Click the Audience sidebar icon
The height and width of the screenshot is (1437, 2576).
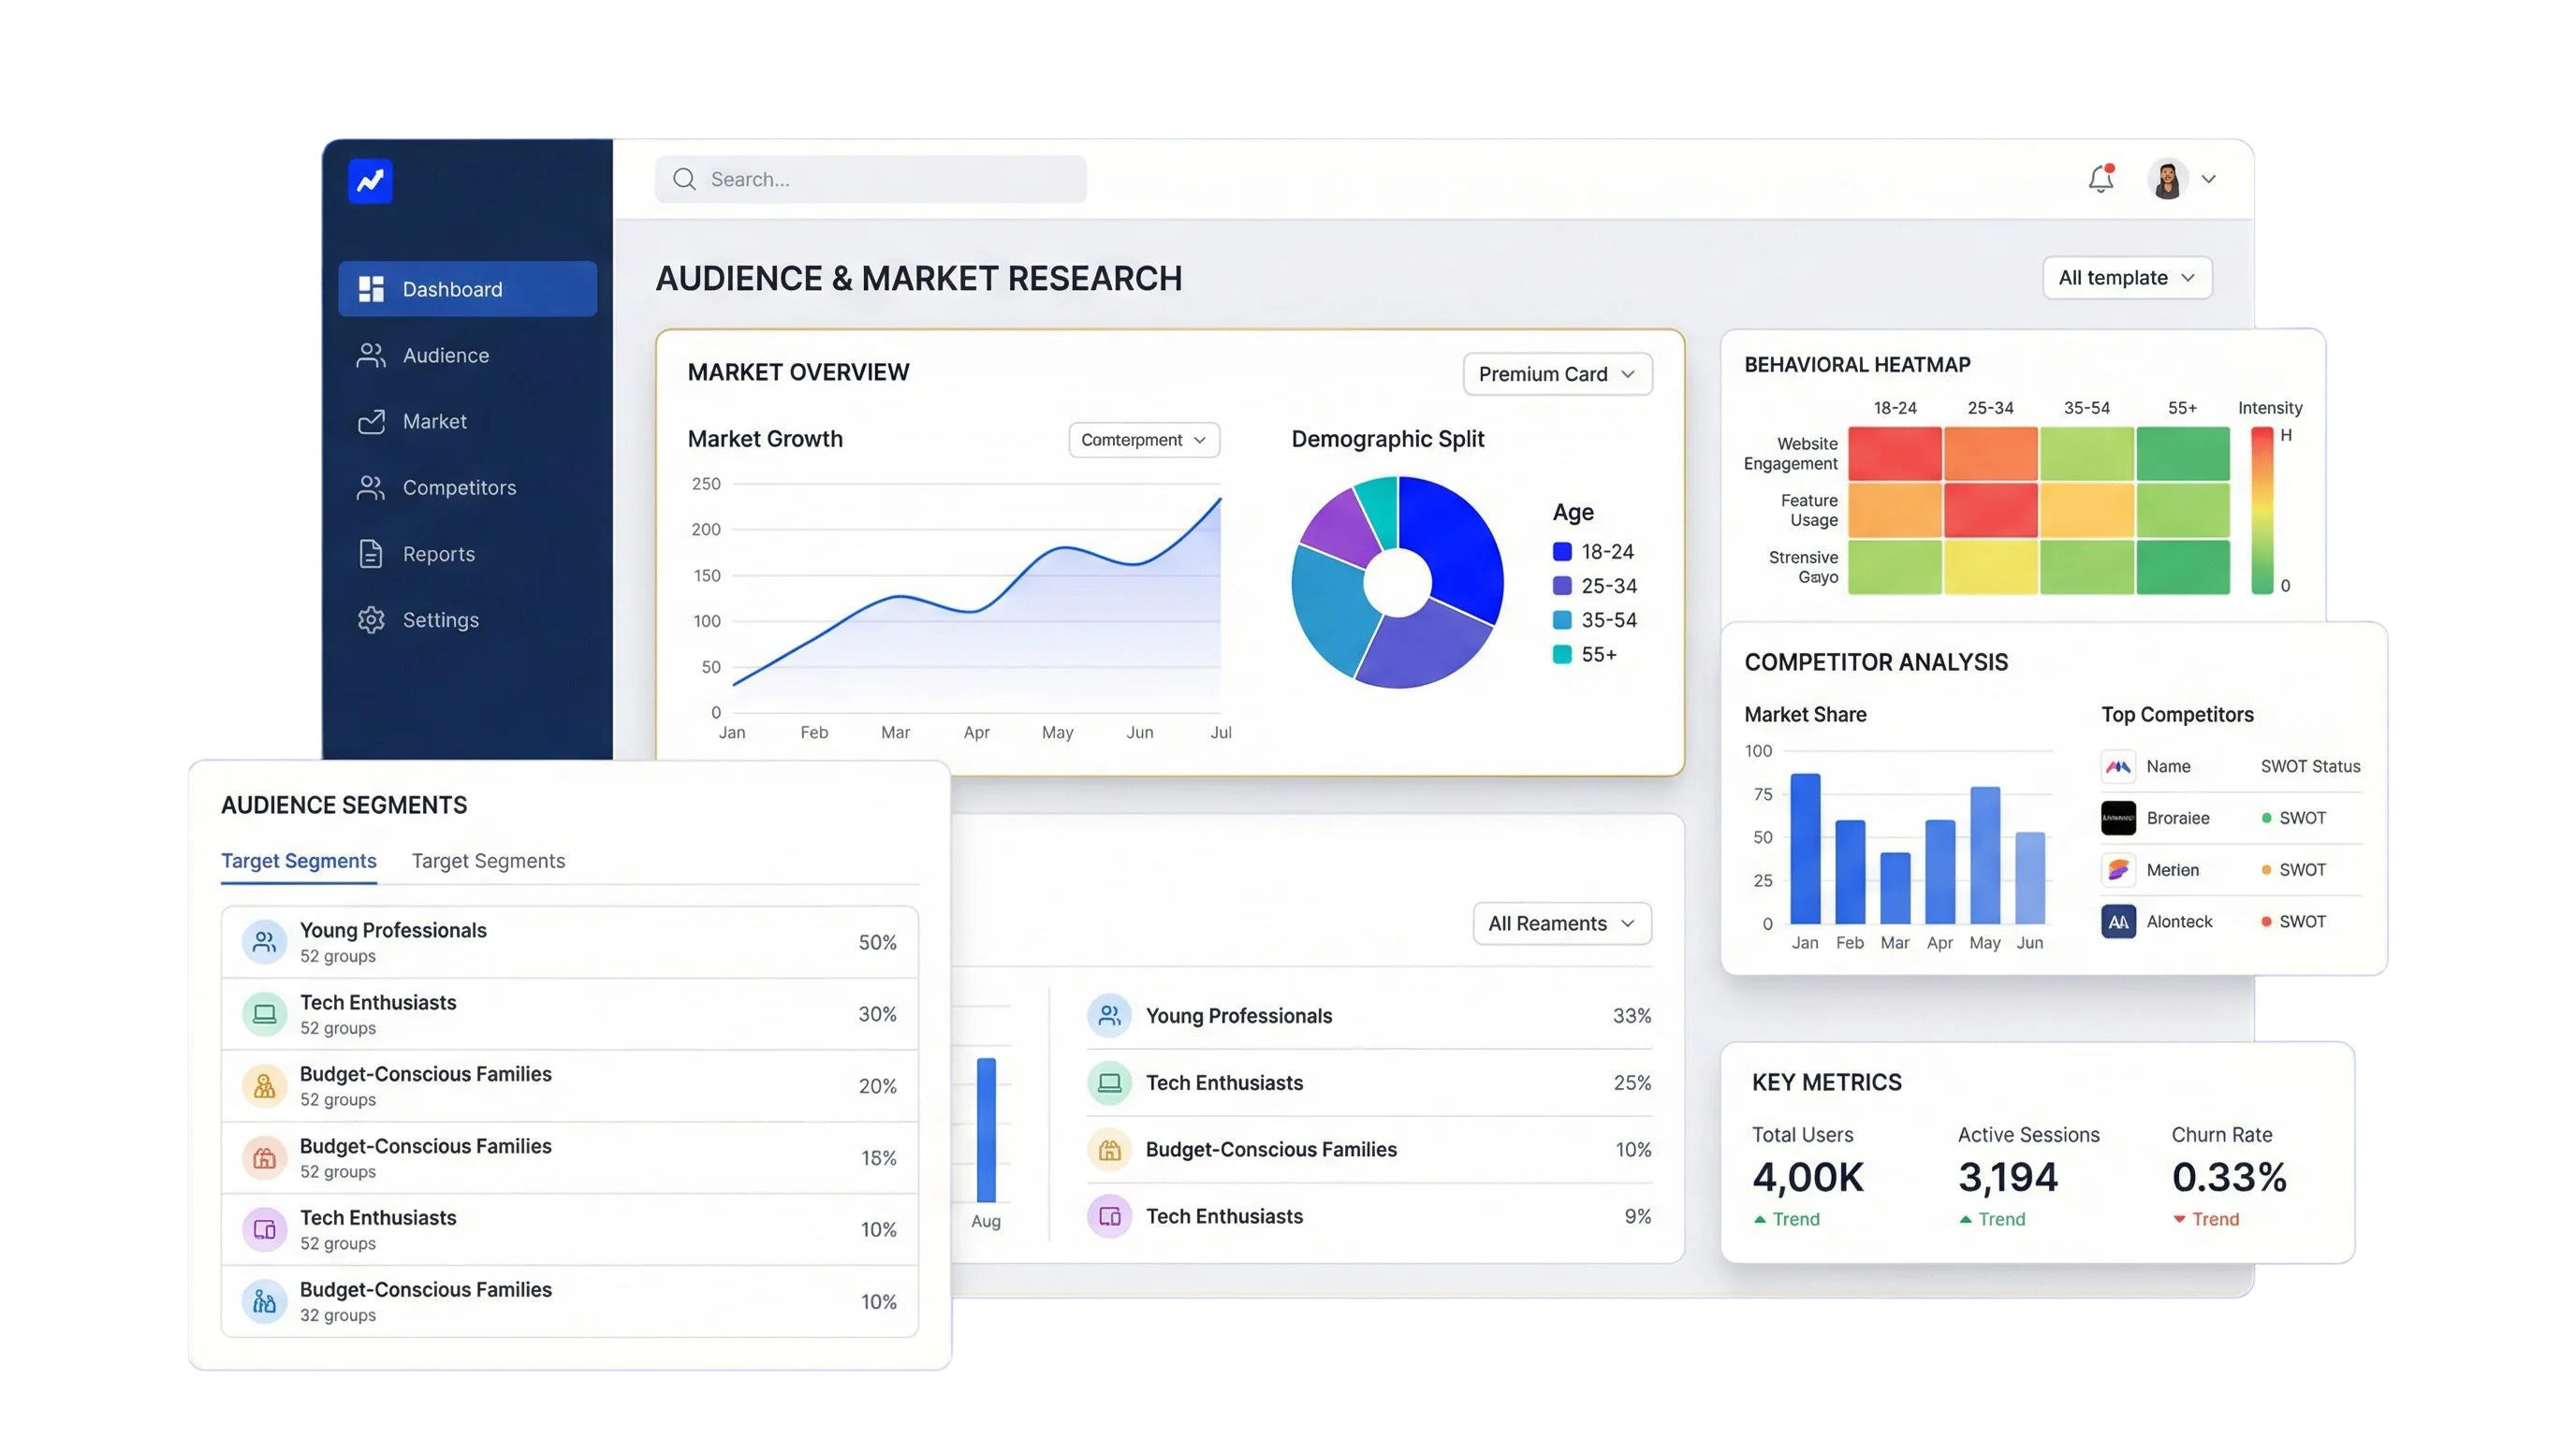click(371, 356)
